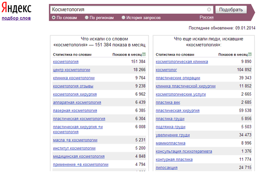Viewport: 273px width, 172px height.
Task: Open the 'подбор слов' link
Action: point(16,18)
